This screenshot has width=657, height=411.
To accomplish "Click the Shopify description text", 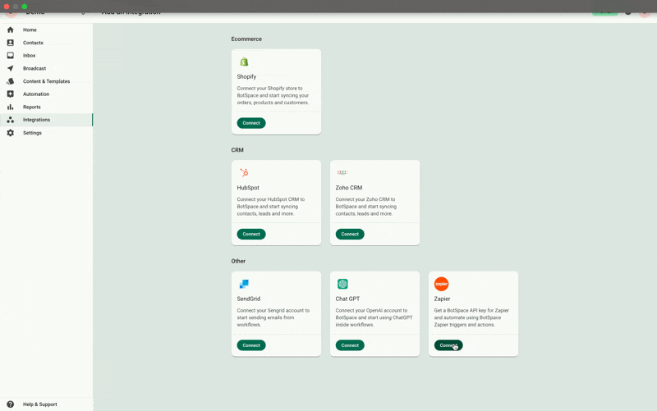I will coord(273,95).
